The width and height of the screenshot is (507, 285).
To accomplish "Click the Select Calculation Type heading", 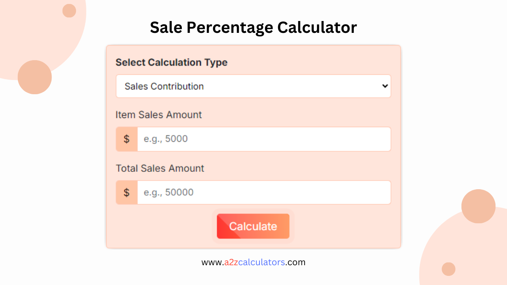I will click(172, 62).
